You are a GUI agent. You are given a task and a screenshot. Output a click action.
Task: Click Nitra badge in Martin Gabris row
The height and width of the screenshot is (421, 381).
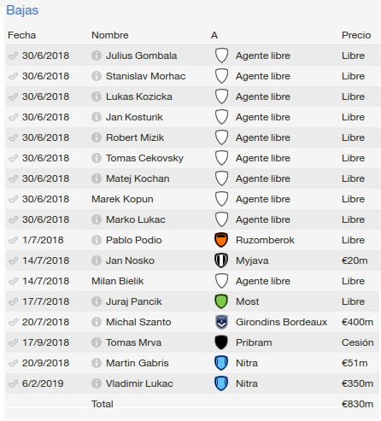tap(221, 363)
